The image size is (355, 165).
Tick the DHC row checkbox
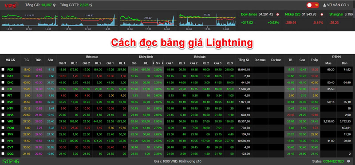coord(3,82)
